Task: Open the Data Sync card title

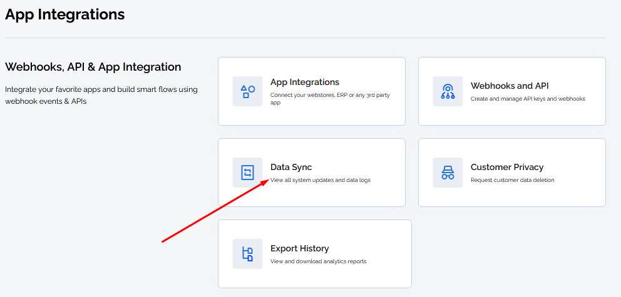Action: [291, 168]
